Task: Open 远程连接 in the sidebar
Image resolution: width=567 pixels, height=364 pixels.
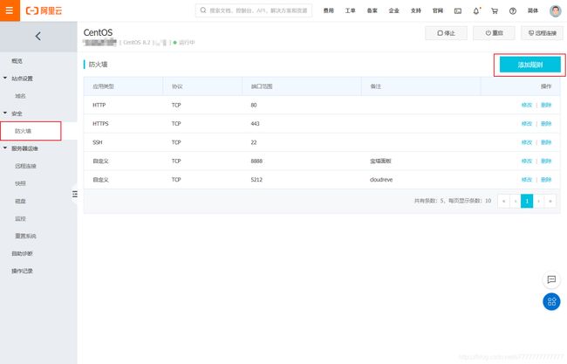Action: click(25, 166)
